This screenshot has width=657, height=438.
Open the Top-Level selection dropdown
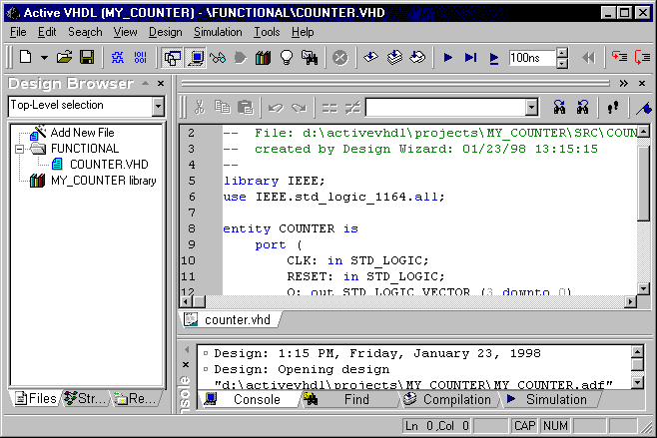[158, 106]
